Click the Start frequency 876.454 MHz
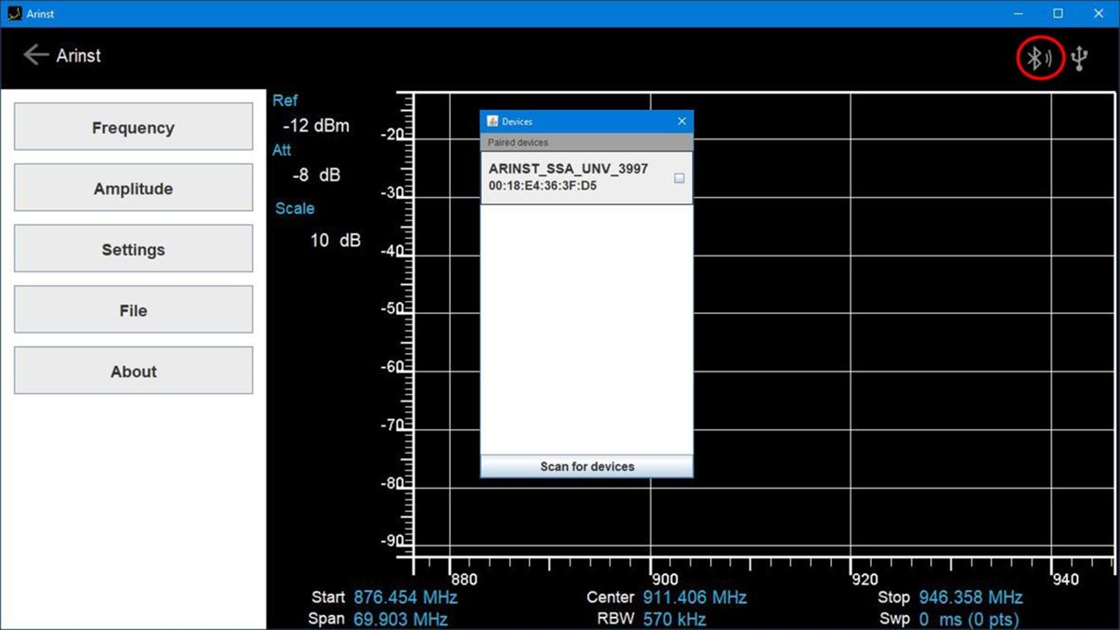The height and width of the screenshot is (630, 1120). 406,597
